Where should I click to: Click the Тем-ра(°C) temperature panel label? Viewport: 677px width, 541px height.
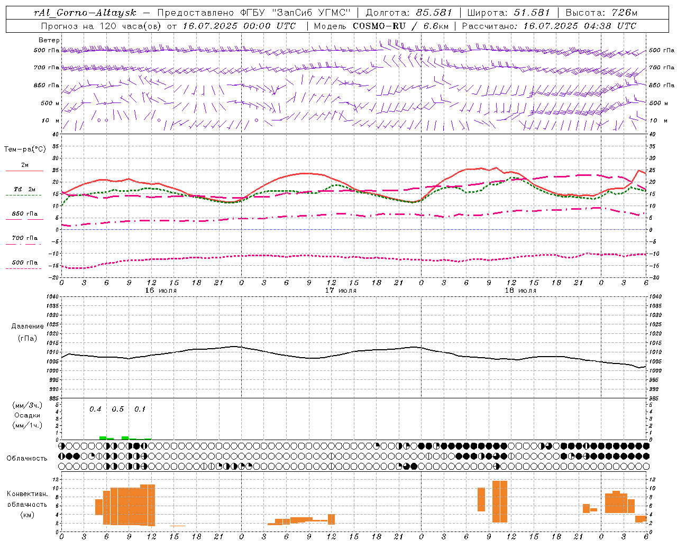(25, 150)
